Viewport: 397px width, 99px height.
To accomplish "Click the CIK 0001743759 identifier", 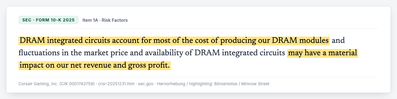I will (x=77, y=84).
